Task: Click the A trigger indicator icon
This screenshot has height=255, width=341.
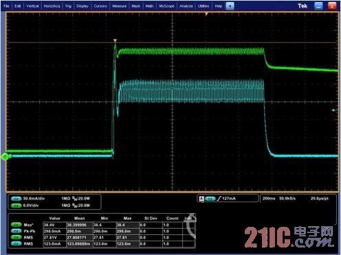Action: [x=201, y=199]
